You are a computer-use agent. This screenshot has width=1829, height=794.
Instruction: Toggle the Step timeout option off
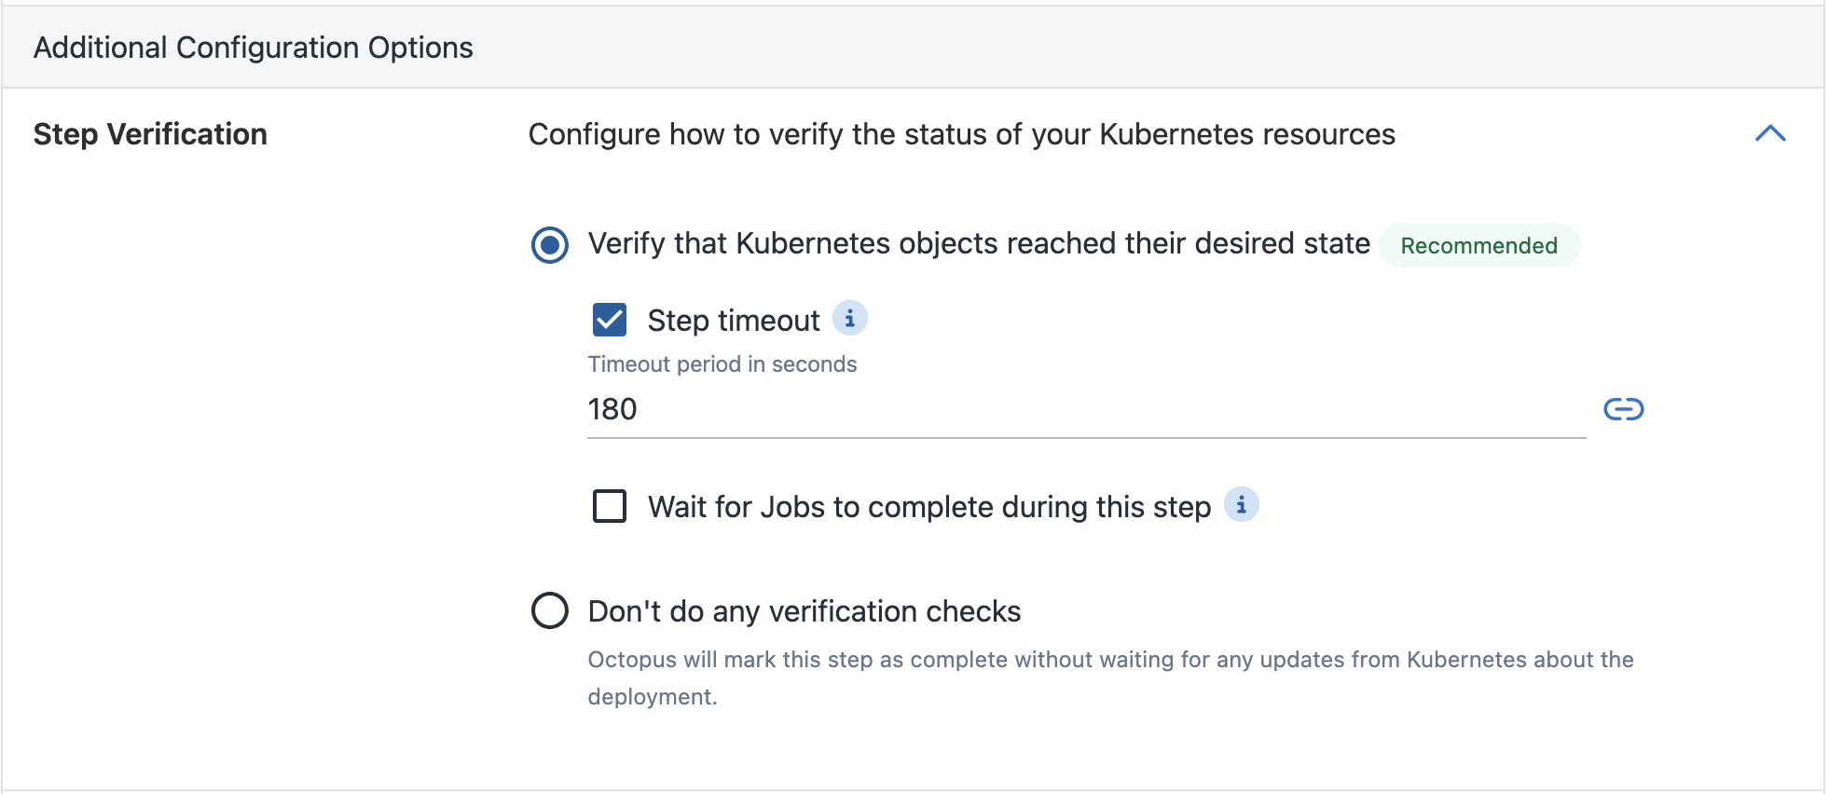(611, 319)
